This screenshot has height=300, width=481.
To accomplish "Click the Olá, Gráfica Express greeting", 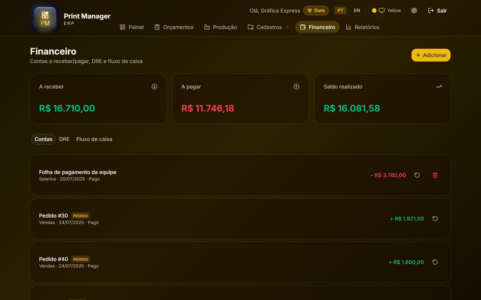I will tap(275, 10).
